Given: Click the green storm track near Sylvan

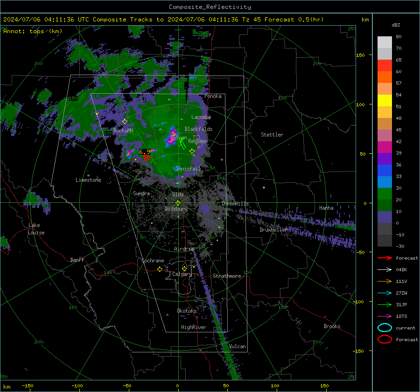Looking at the screenshot, I should pyautogui.click(x=182, y=144).
